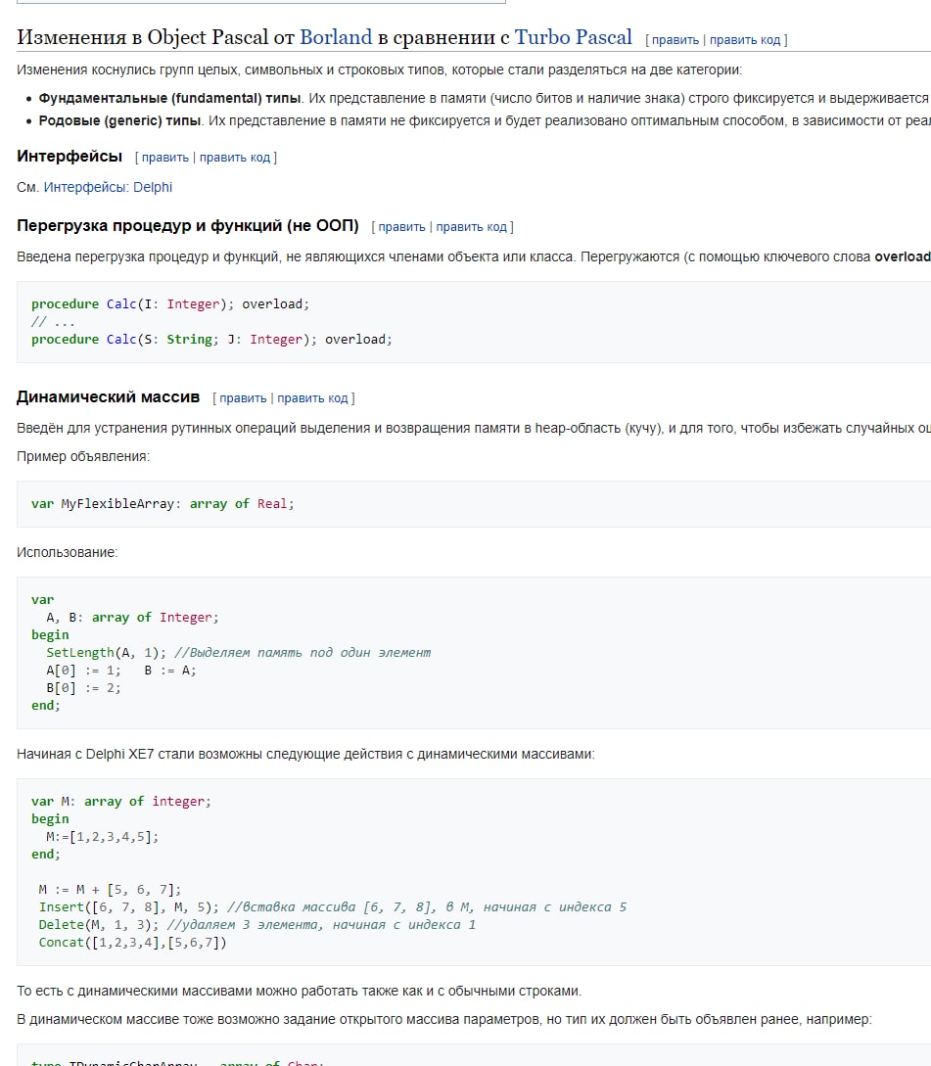
Task: Open the Turbo Pascal link in the heading
Action: (x=574, y=37)
